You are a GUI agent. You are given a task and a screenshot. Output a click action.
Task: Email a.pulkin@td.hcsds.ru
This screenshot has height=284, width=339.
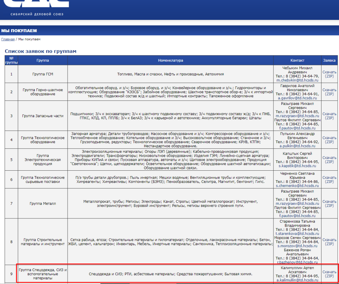[297, 146]
